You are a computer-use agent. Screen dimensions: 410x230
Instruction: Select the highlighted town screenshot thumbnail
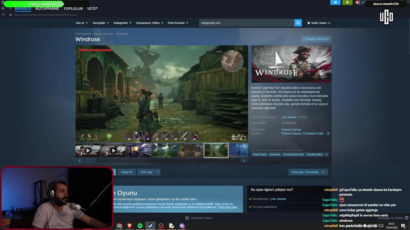pyautogui.click(x=216, y=150)
